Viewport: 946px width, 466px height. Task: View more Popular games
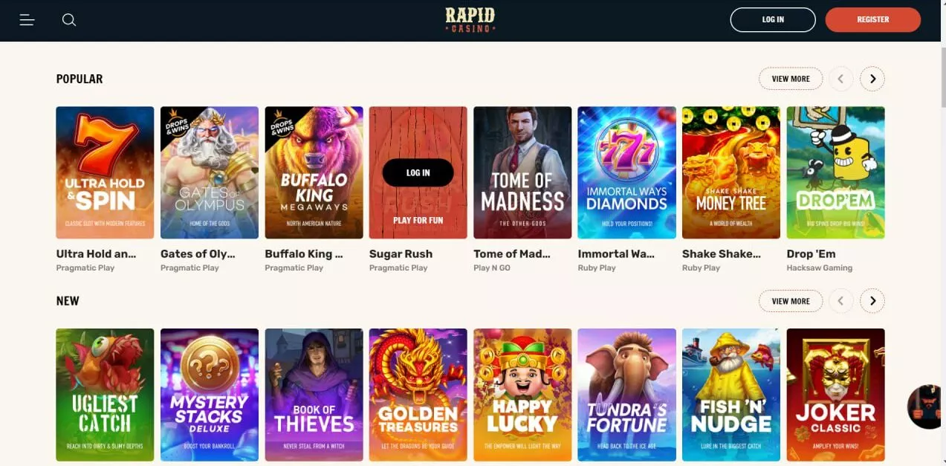(791, 79)
